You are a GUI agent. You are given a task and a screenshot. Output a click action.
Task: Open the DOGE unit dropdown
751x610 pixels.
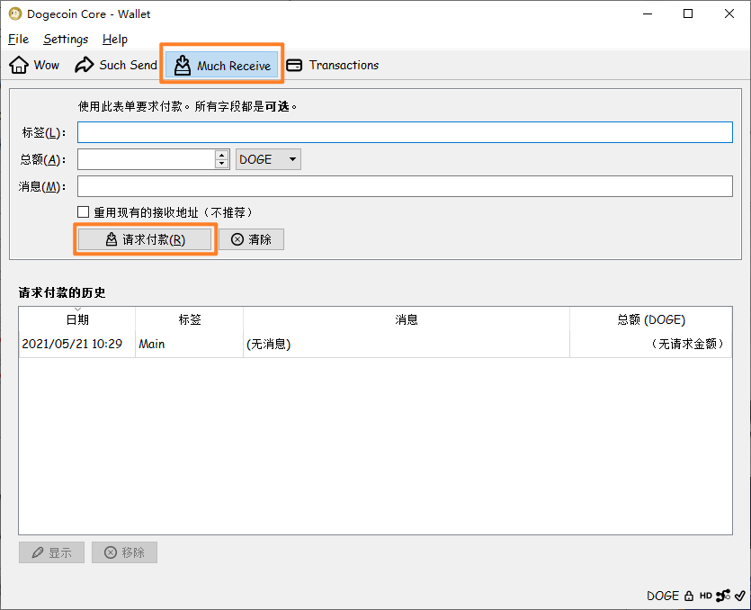(268, 159)
